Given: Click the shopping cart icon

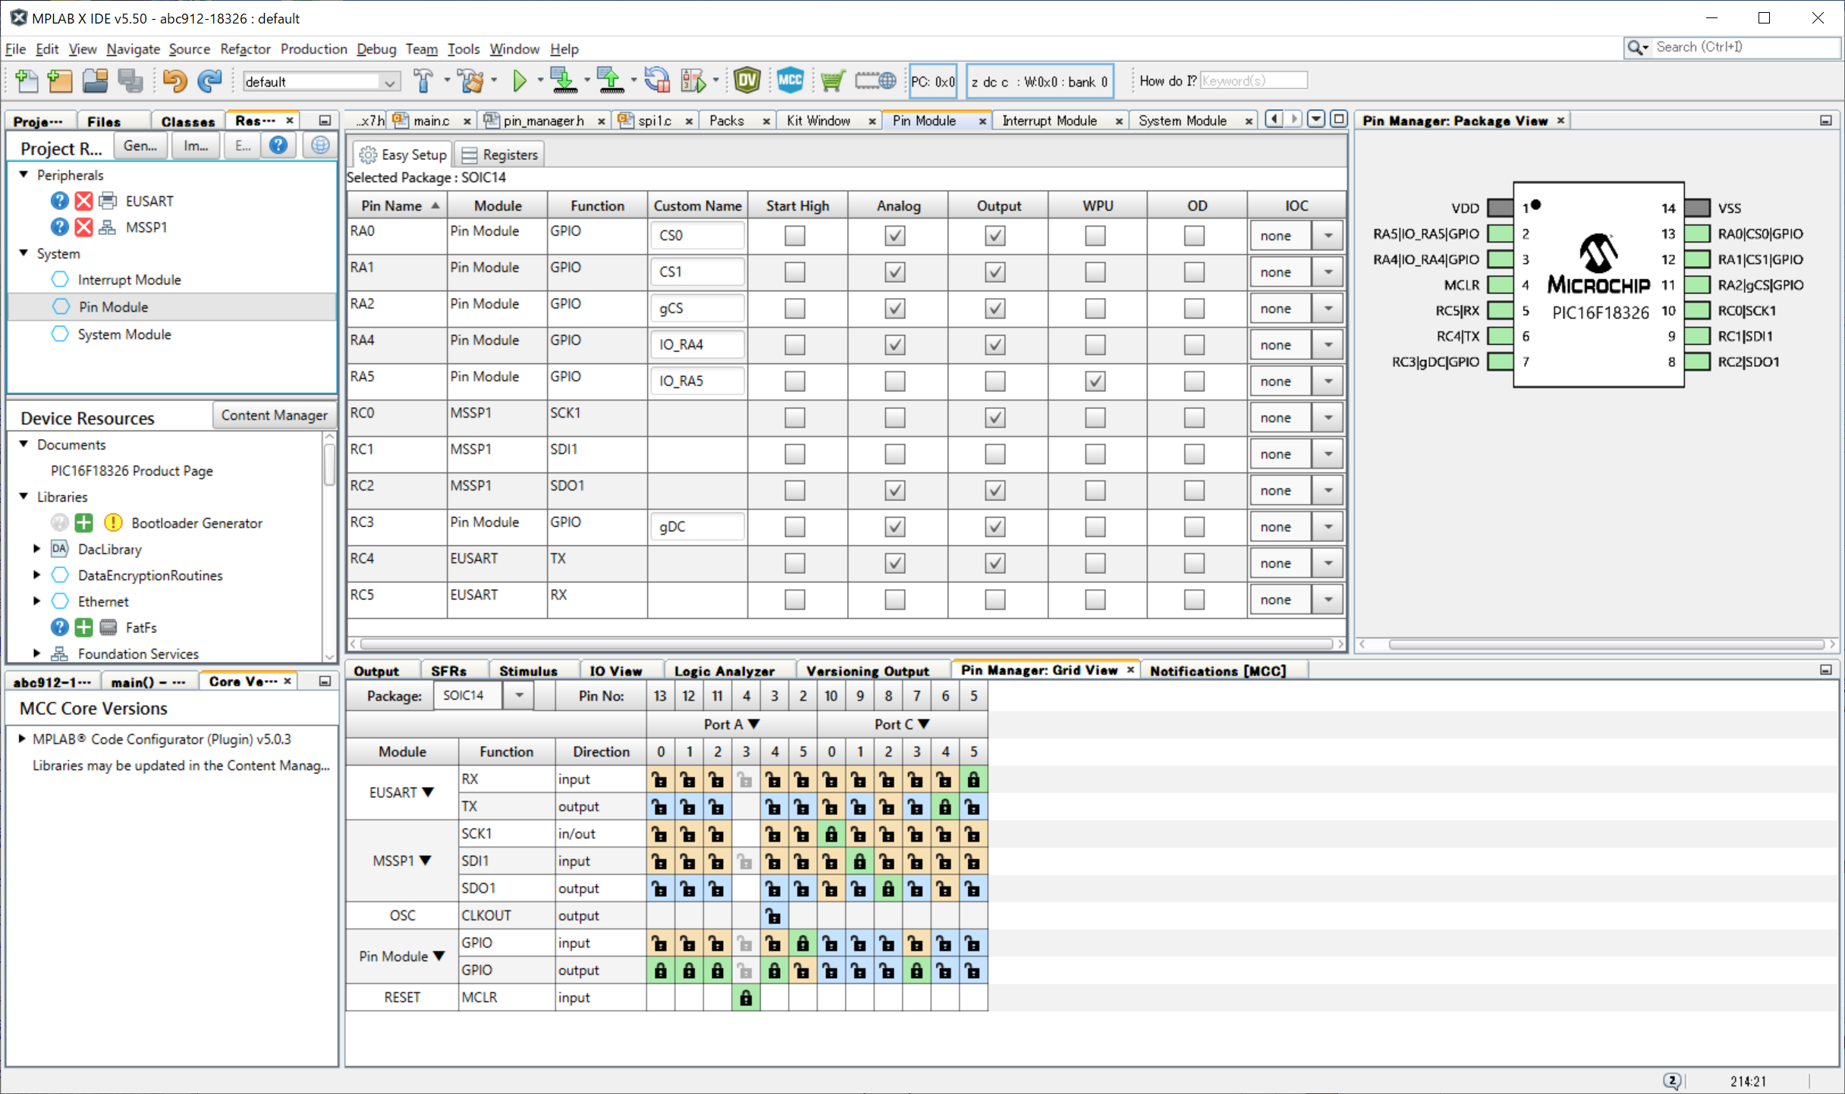Looking at the screenshot, I should 832,80.
